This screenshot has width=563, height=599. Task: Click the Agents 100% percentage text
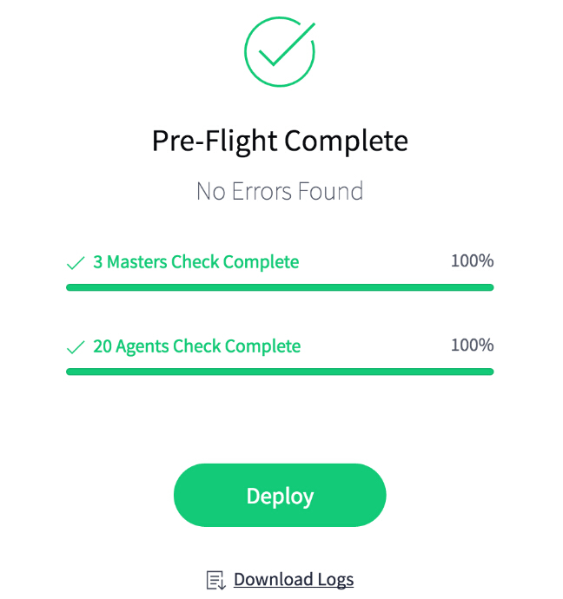tap(473, 345)
